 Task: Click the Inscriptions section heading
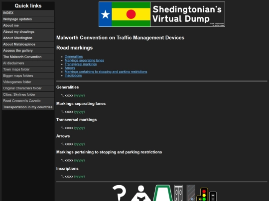(x=67, y=169)
